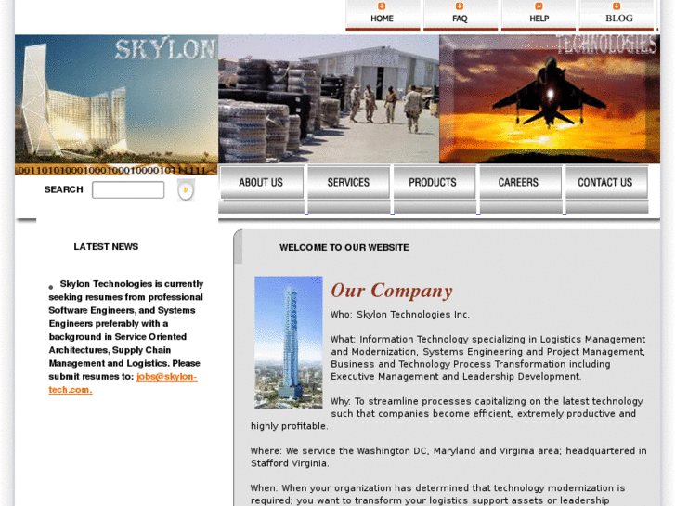Click the 'Stafford Virginia.' text
The height and width of the screenshot is (506, 675).
click(x=290, y=463)
